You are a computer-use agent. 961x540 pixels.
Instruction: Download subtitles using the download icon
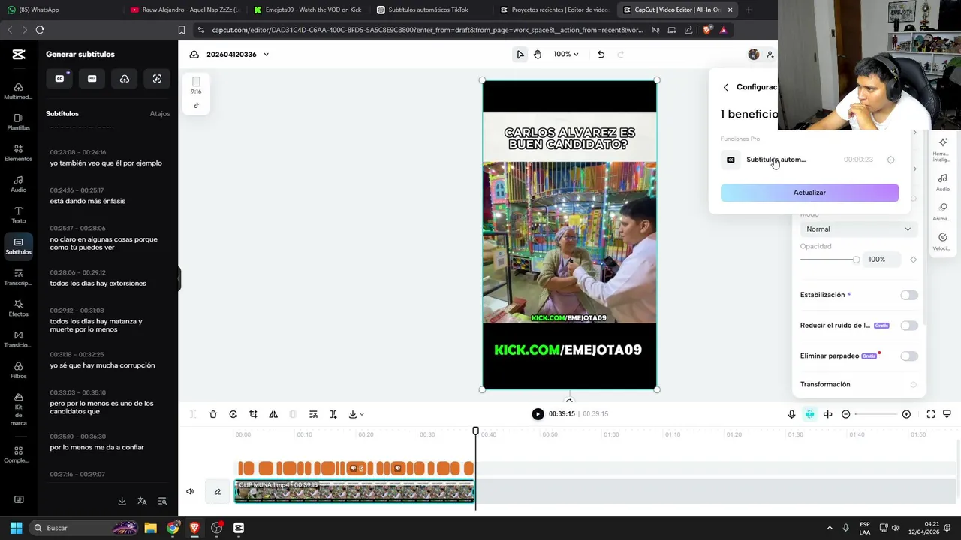122,501
